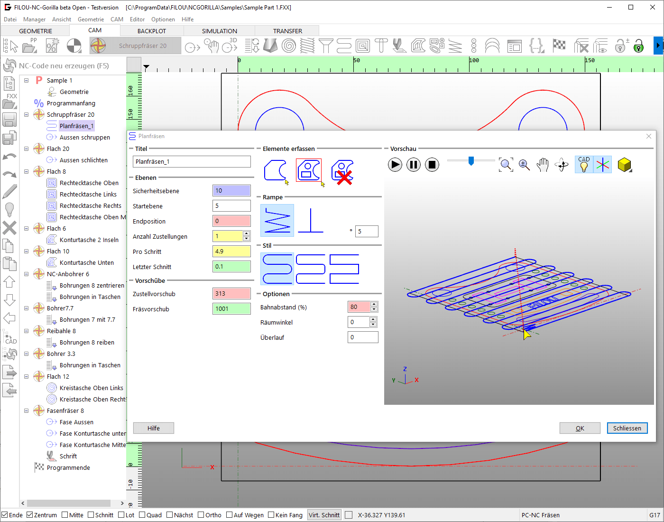Toggle the coordinate axes display button
Screen dimensions: 664x522
603,165
